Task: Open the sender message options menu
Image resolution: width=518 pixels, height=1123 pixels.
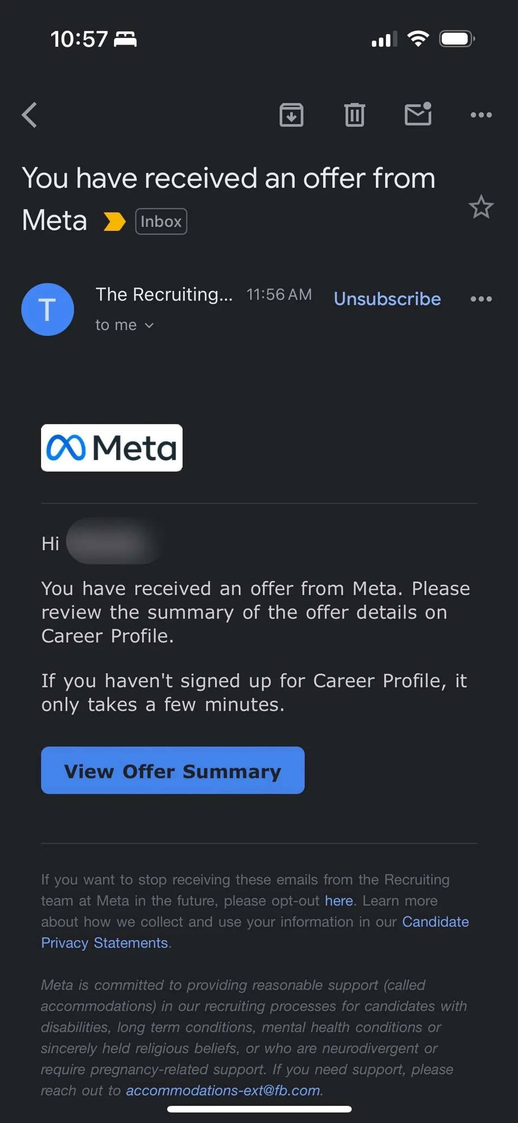Action: pyautogui.click(x=481, y=299)
